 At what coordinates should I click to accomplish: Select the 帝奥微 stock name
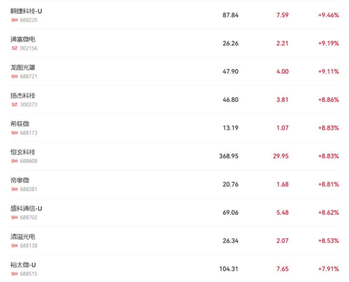(x=20, y=180)
